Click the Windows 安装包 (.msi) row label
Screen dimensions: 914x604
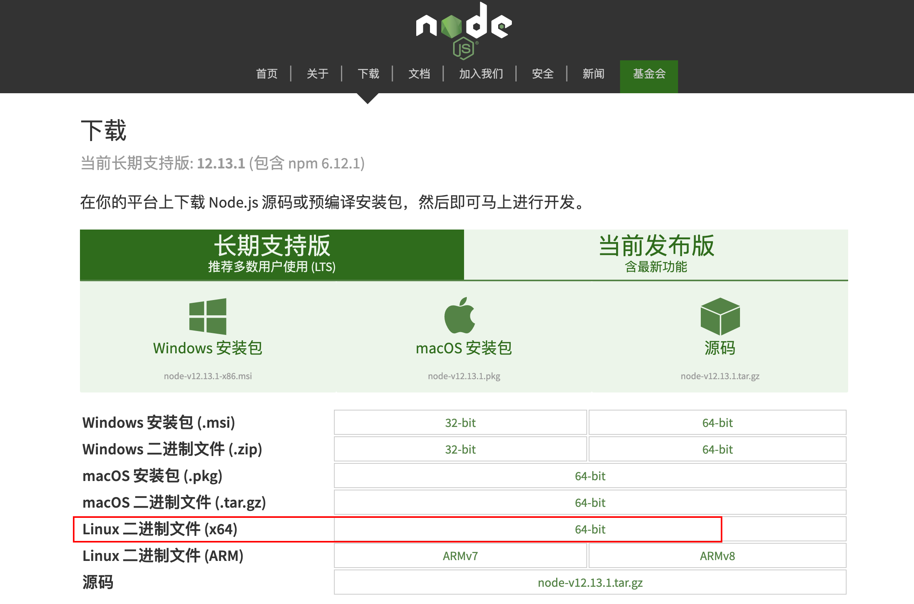click(159, 423)
